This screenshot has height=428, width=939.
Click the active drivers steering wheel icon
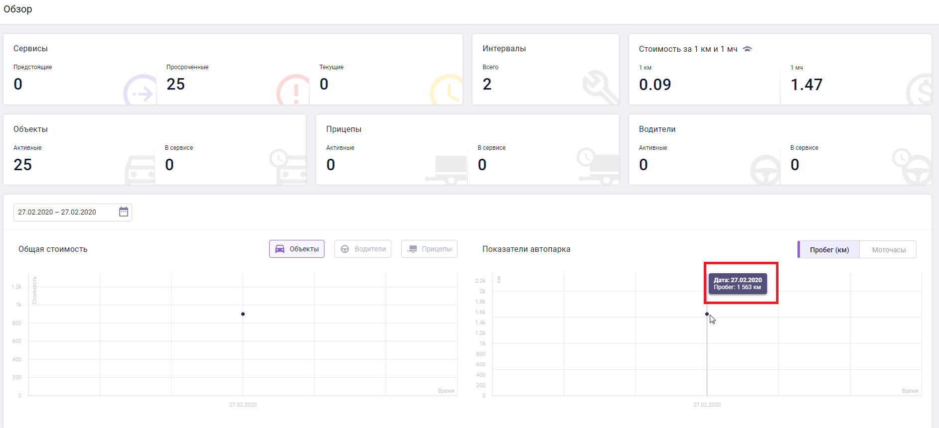tap(765, 170)
